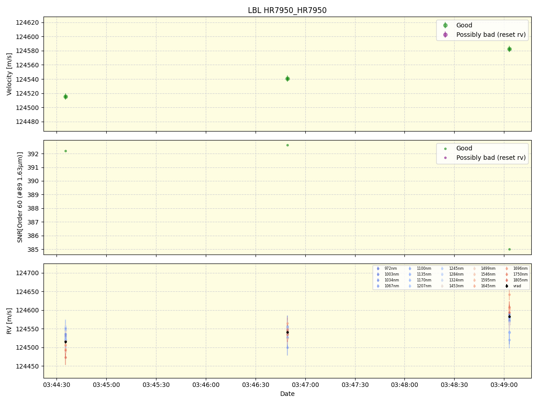Click the 1245nm legend label

coord(456,268)
